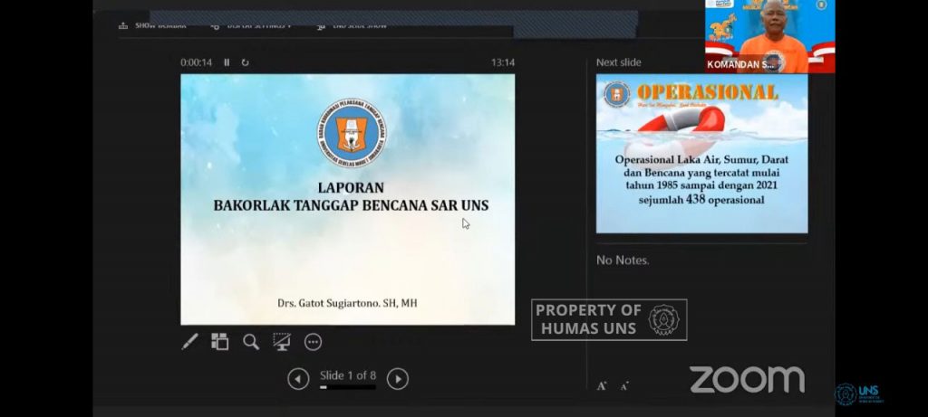Viewport: 928px width, 417px height.
Task: Pause the presentation timer
Action: click(227, 62)
